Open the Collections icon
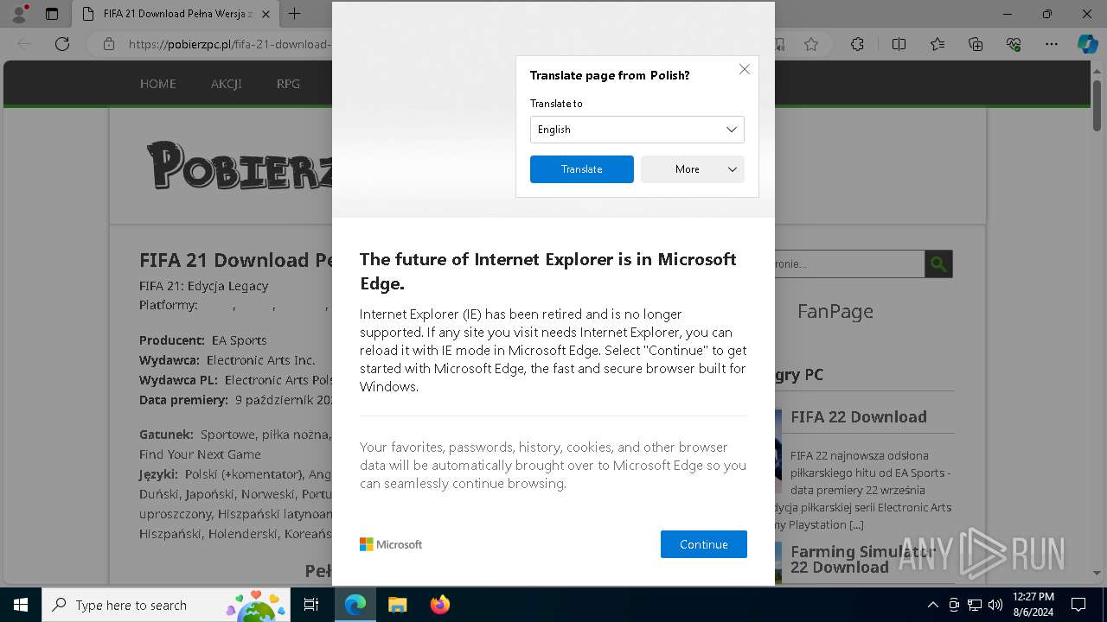1107x622 pixels. pos(976,44)
